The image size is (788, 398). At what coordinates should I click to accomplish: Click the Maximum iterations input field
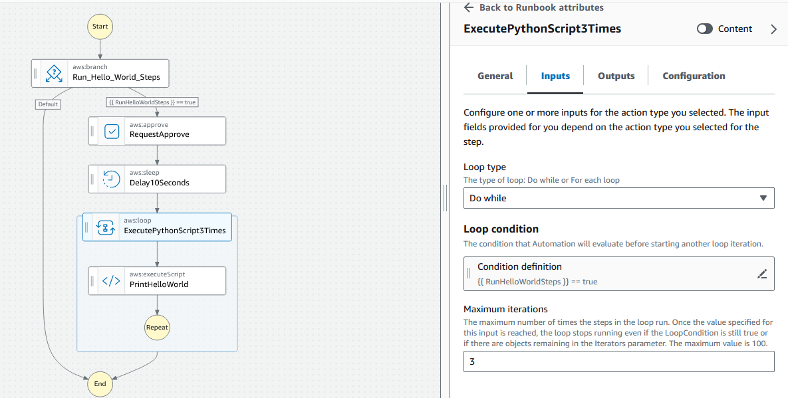pos(618,361)
